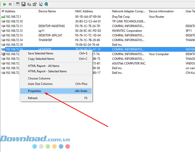The width and height of the screenshot is (195, 152).
Task: Click the Your Router device information cell
Action: (156, 17)
